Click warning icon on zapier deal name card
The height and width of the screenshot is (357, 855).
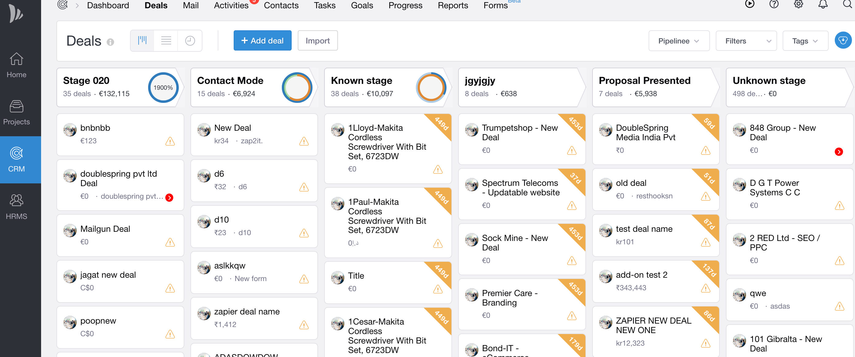[304, 325]
